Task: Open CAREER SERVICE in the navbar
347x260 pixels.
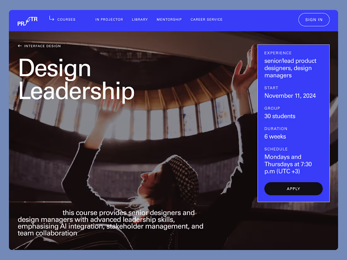Action: click(x=206, y=20)
